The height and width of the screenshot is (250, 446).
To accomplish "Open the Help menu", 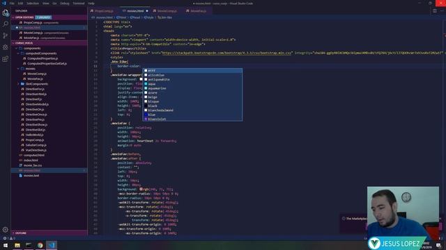I will pyautogui.click(x=91, y=3).
